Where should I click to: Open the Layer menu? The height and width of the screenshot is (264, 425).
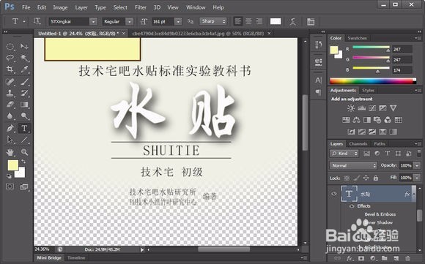[81, 7]
